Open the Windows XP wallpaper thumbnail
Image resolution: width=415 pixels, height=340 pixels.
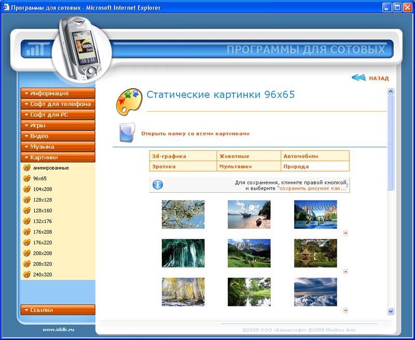315,215
